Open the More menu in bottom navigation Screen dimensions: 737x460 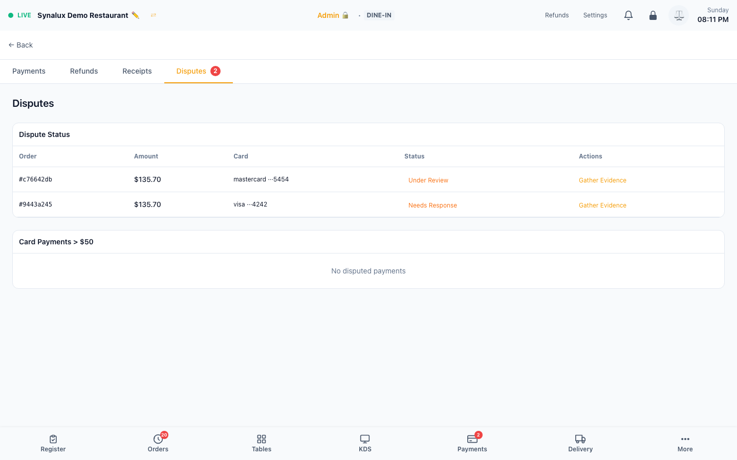pos(685,443)
